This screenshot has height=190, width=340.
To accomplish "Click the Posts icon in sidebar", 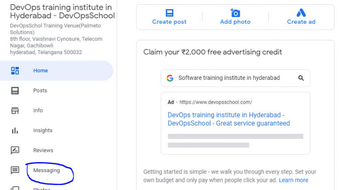I will tap(15, 90).
